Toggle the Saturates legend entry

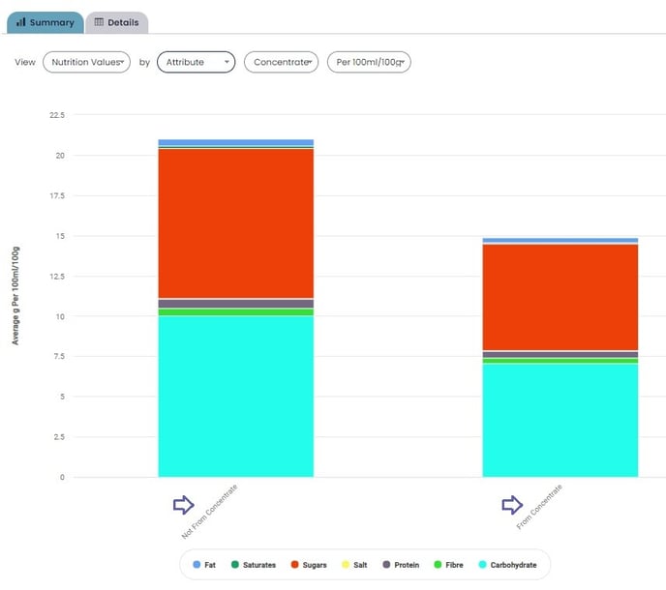tap(252, 564)
